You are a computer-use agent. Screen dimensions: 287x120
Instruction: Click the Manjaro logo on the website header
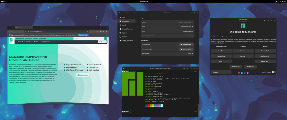point(12,40)
